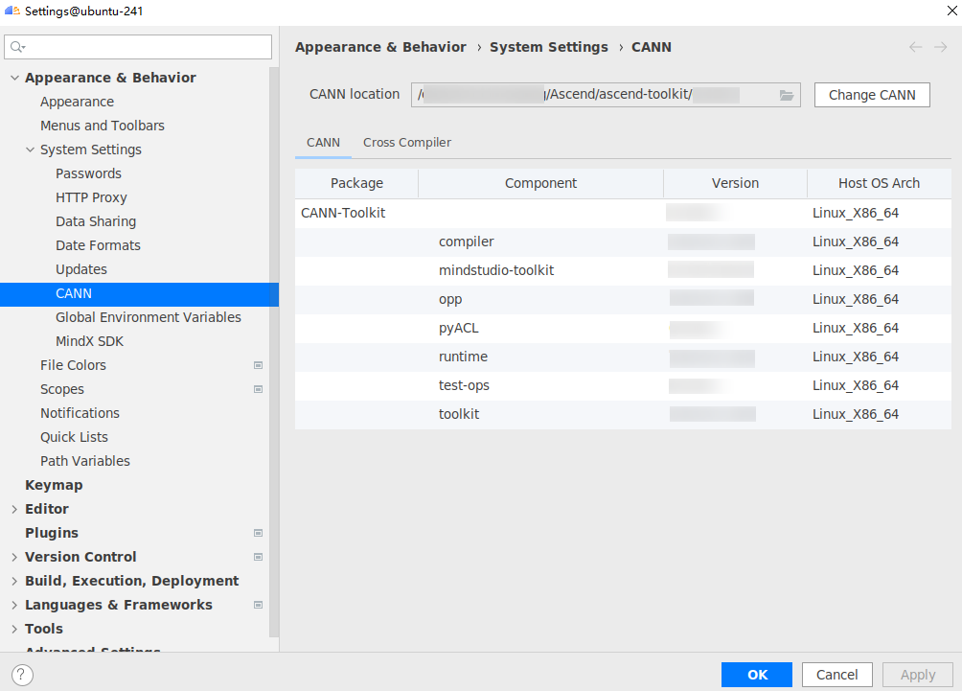Switch to the Cross Compiler tab
Image resolution: width=962 pixels, height=691 pixels.
point(407,143)
